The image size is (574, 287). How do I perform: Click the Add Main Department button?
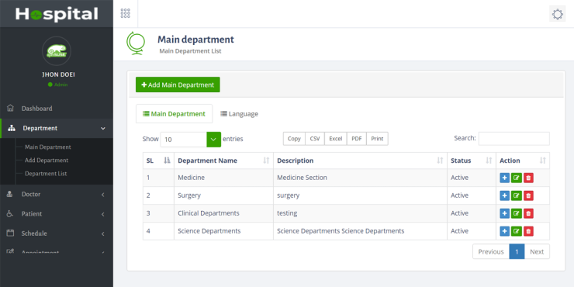[x=178, y=85]
